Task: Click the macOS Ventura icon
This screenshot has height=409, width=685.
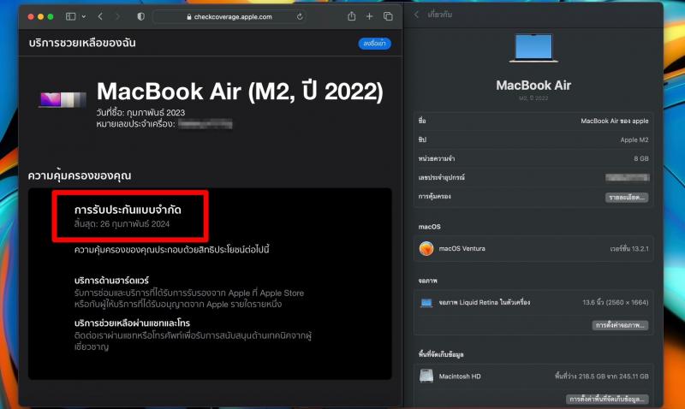Action: pos(426,248)
